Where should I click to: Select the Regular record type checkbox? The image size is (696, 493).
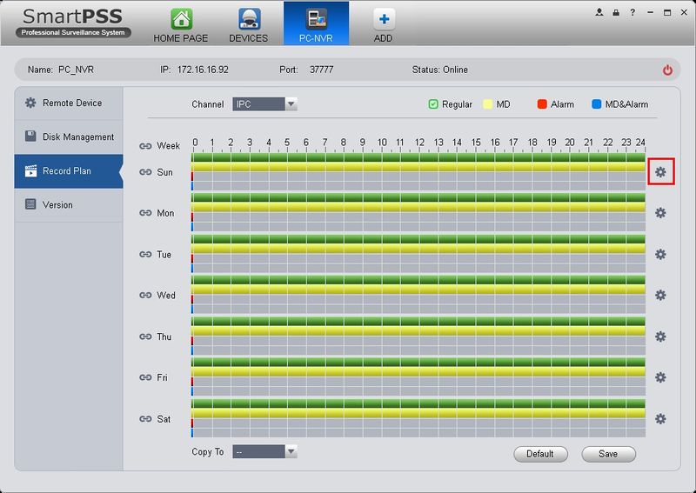pyautogui.click(x=433, y=104)
